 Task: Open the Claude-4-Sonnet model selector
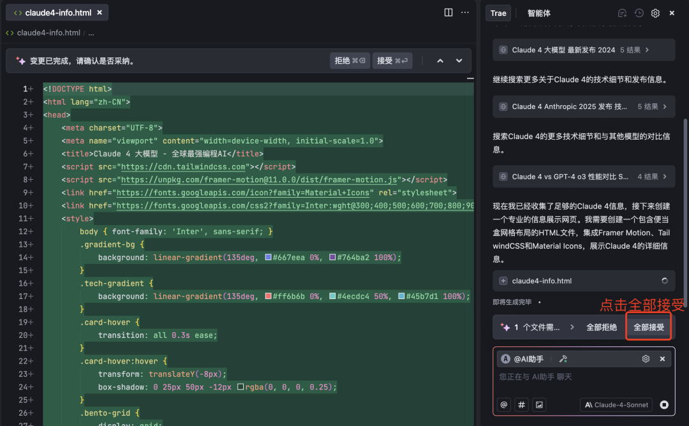616,405
